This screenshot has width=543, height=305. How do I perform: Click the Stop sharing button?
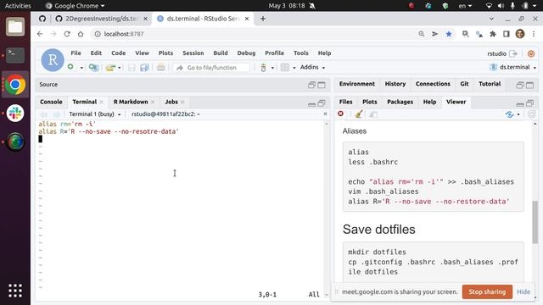(x=487, y=291)
